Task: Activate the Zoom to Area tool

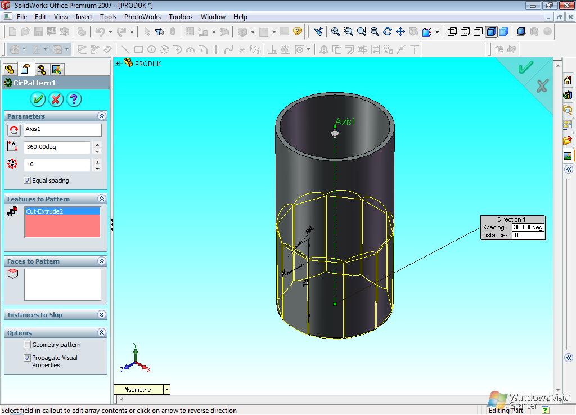Action: point(348,31)
